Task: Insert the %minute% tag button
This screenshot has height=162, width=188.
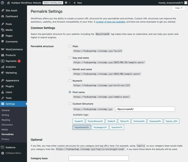Action: [x=139, y=121]
